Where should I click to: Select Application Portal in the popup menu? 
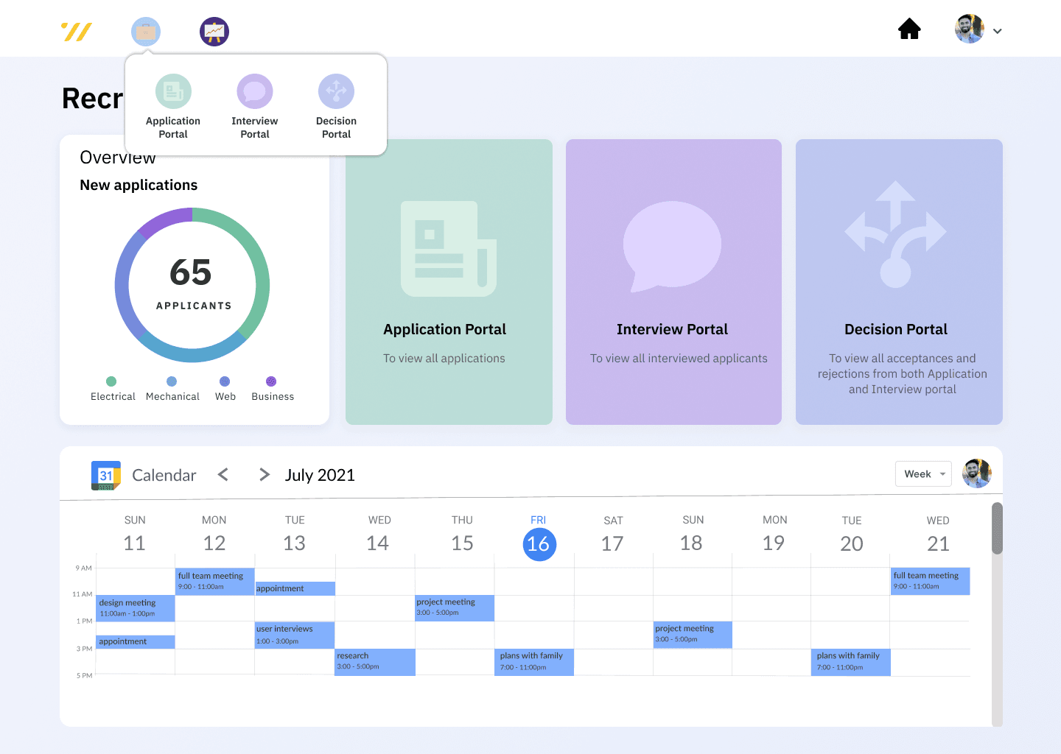pos(173,107)
